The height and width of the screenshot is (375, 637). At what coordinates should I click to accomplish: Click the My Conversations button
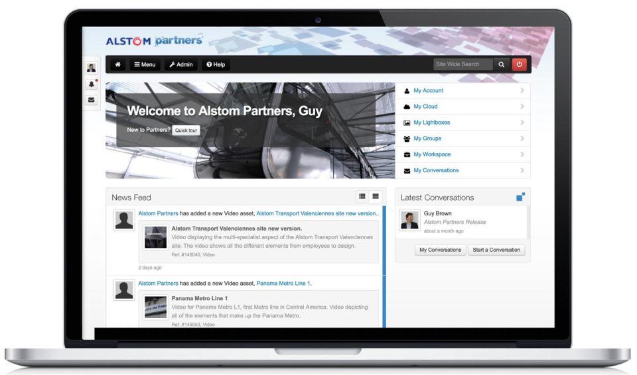coord(441,250)
